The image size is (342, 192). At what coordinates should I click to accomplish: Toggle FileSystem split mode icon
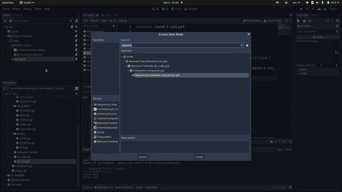point(76,89)
